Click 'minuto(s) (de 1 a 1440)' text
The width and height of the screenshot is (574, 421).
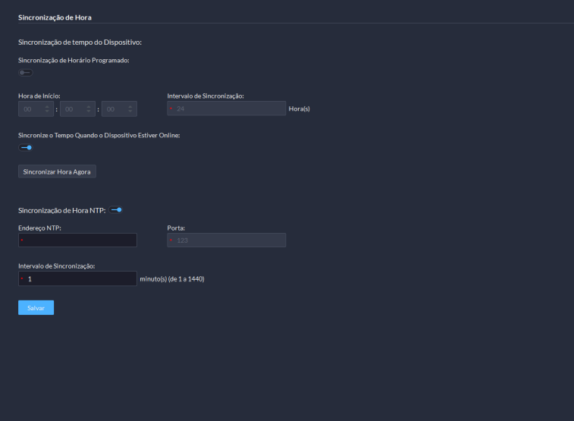pyautogui.click(x=172, y=279)
